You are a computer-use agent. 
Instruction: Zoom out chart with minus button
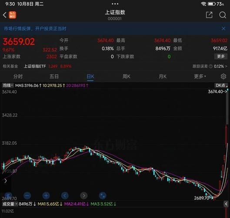27,196
